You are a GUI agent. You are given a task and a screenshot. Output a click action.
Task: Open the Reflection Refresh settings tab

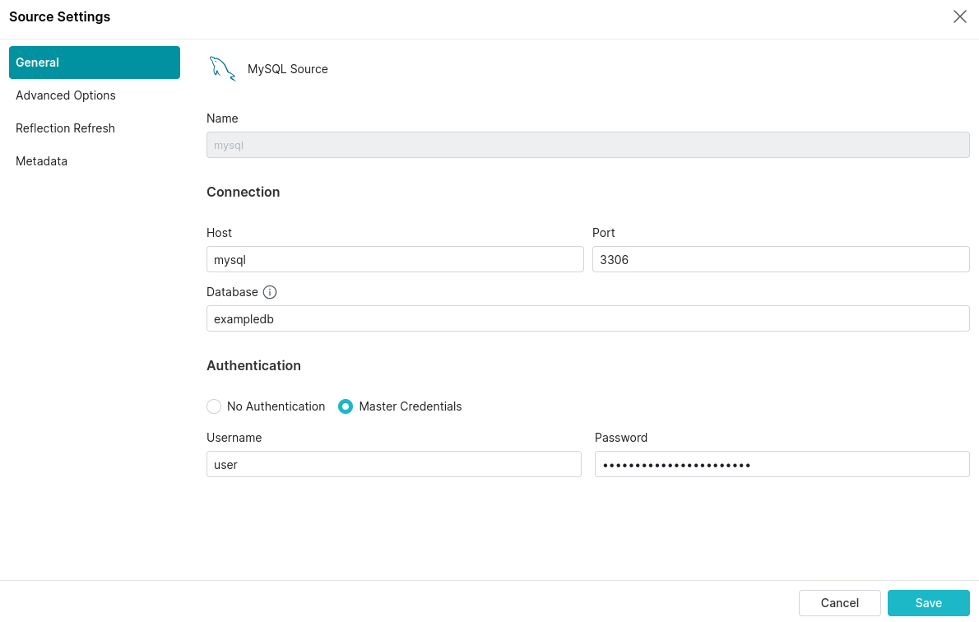click(65, 128)
